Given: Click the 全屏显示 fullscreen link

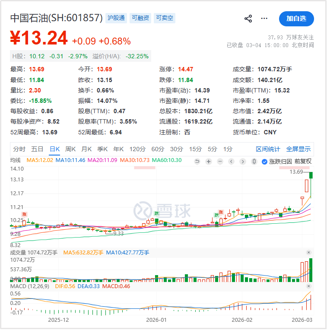Looking at the screenshot, I should tap(298, 149).
